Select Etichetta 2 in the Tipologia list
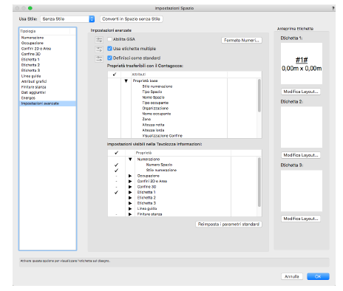This screenshot has width=343, height=291. (47, 65)
